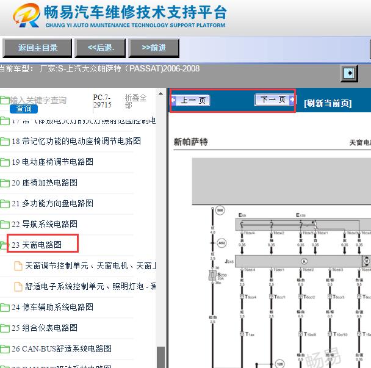The image size is (371, 368).
Task: Click the 刷新当前页 link
Action: [328, 103]
